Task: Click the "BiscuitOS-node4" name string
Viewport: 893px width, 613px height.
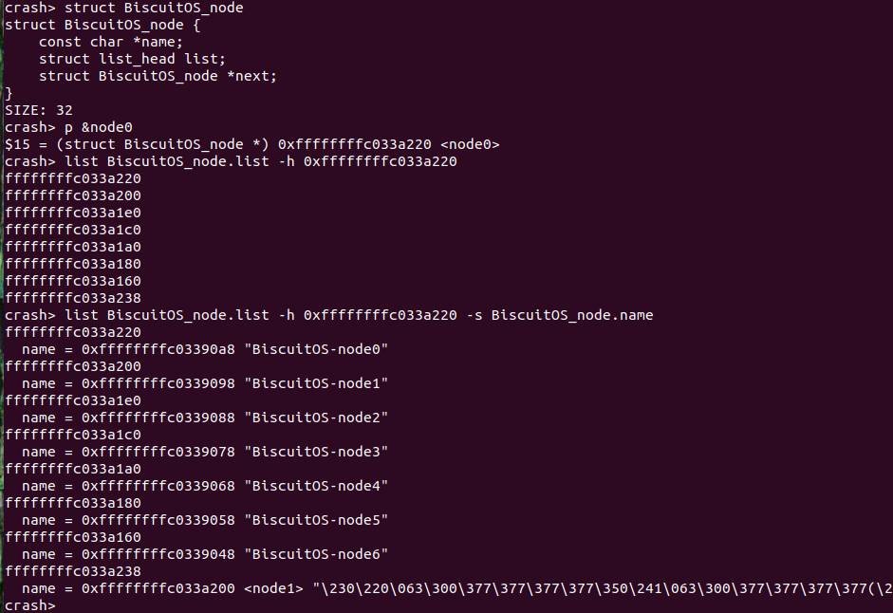Action: pyautogui.click(x=317, y=486)
